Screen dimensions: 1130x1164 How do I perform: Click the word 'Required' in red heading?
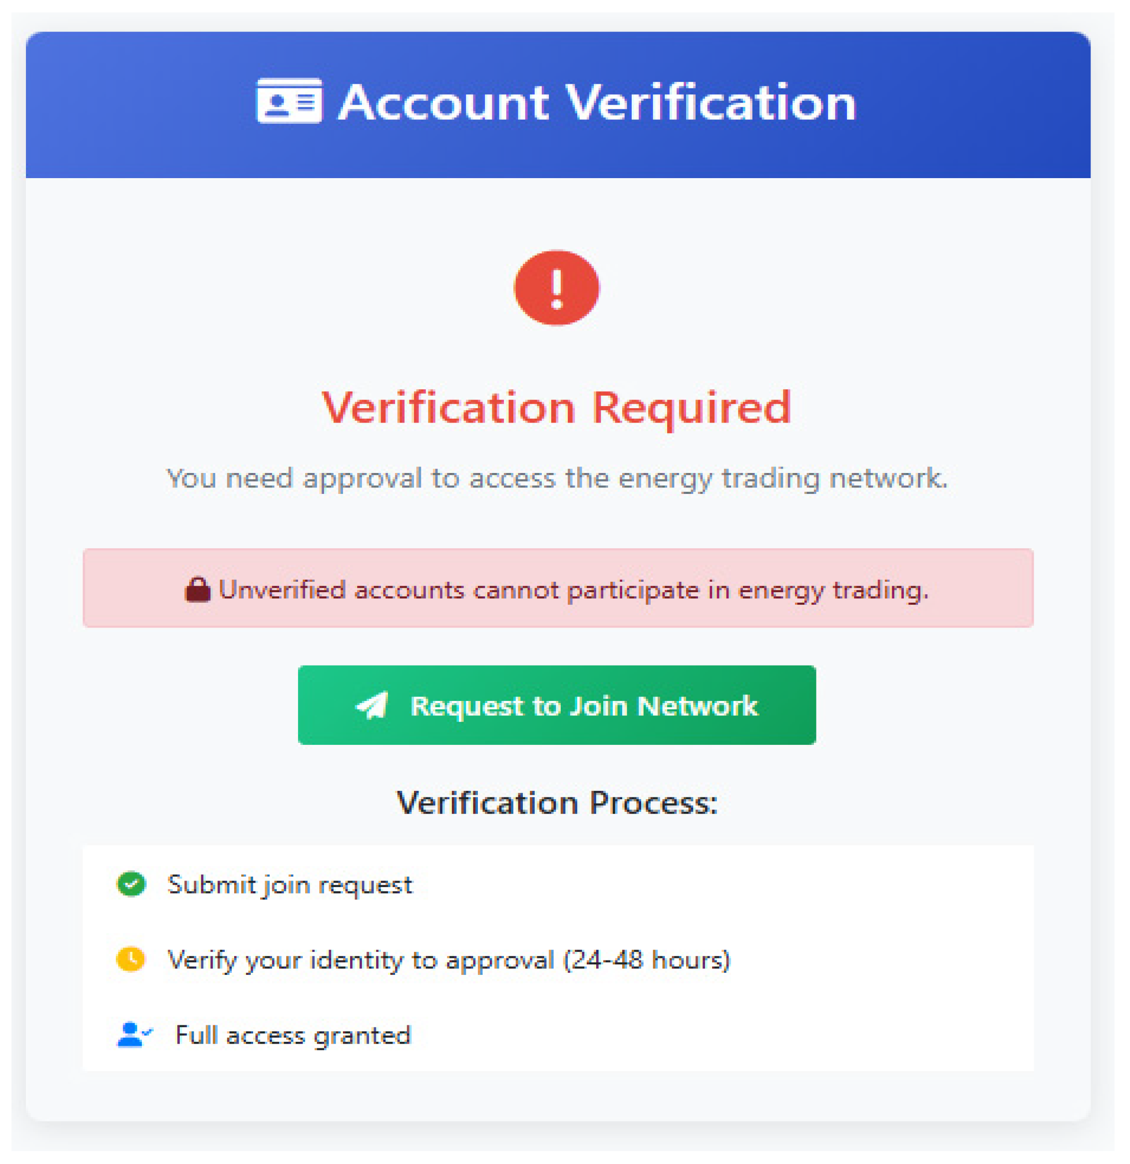click(x=691, y=408)
